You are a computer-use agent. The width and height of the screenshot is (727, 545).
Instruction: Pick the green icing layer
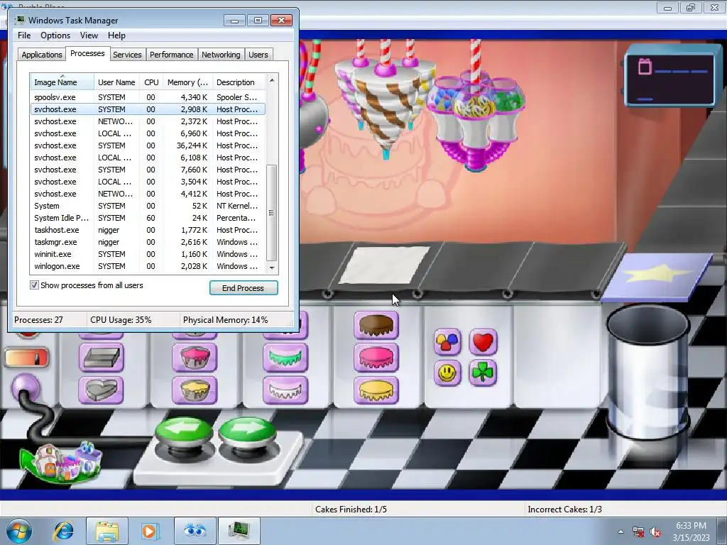(x=285, y=358)
